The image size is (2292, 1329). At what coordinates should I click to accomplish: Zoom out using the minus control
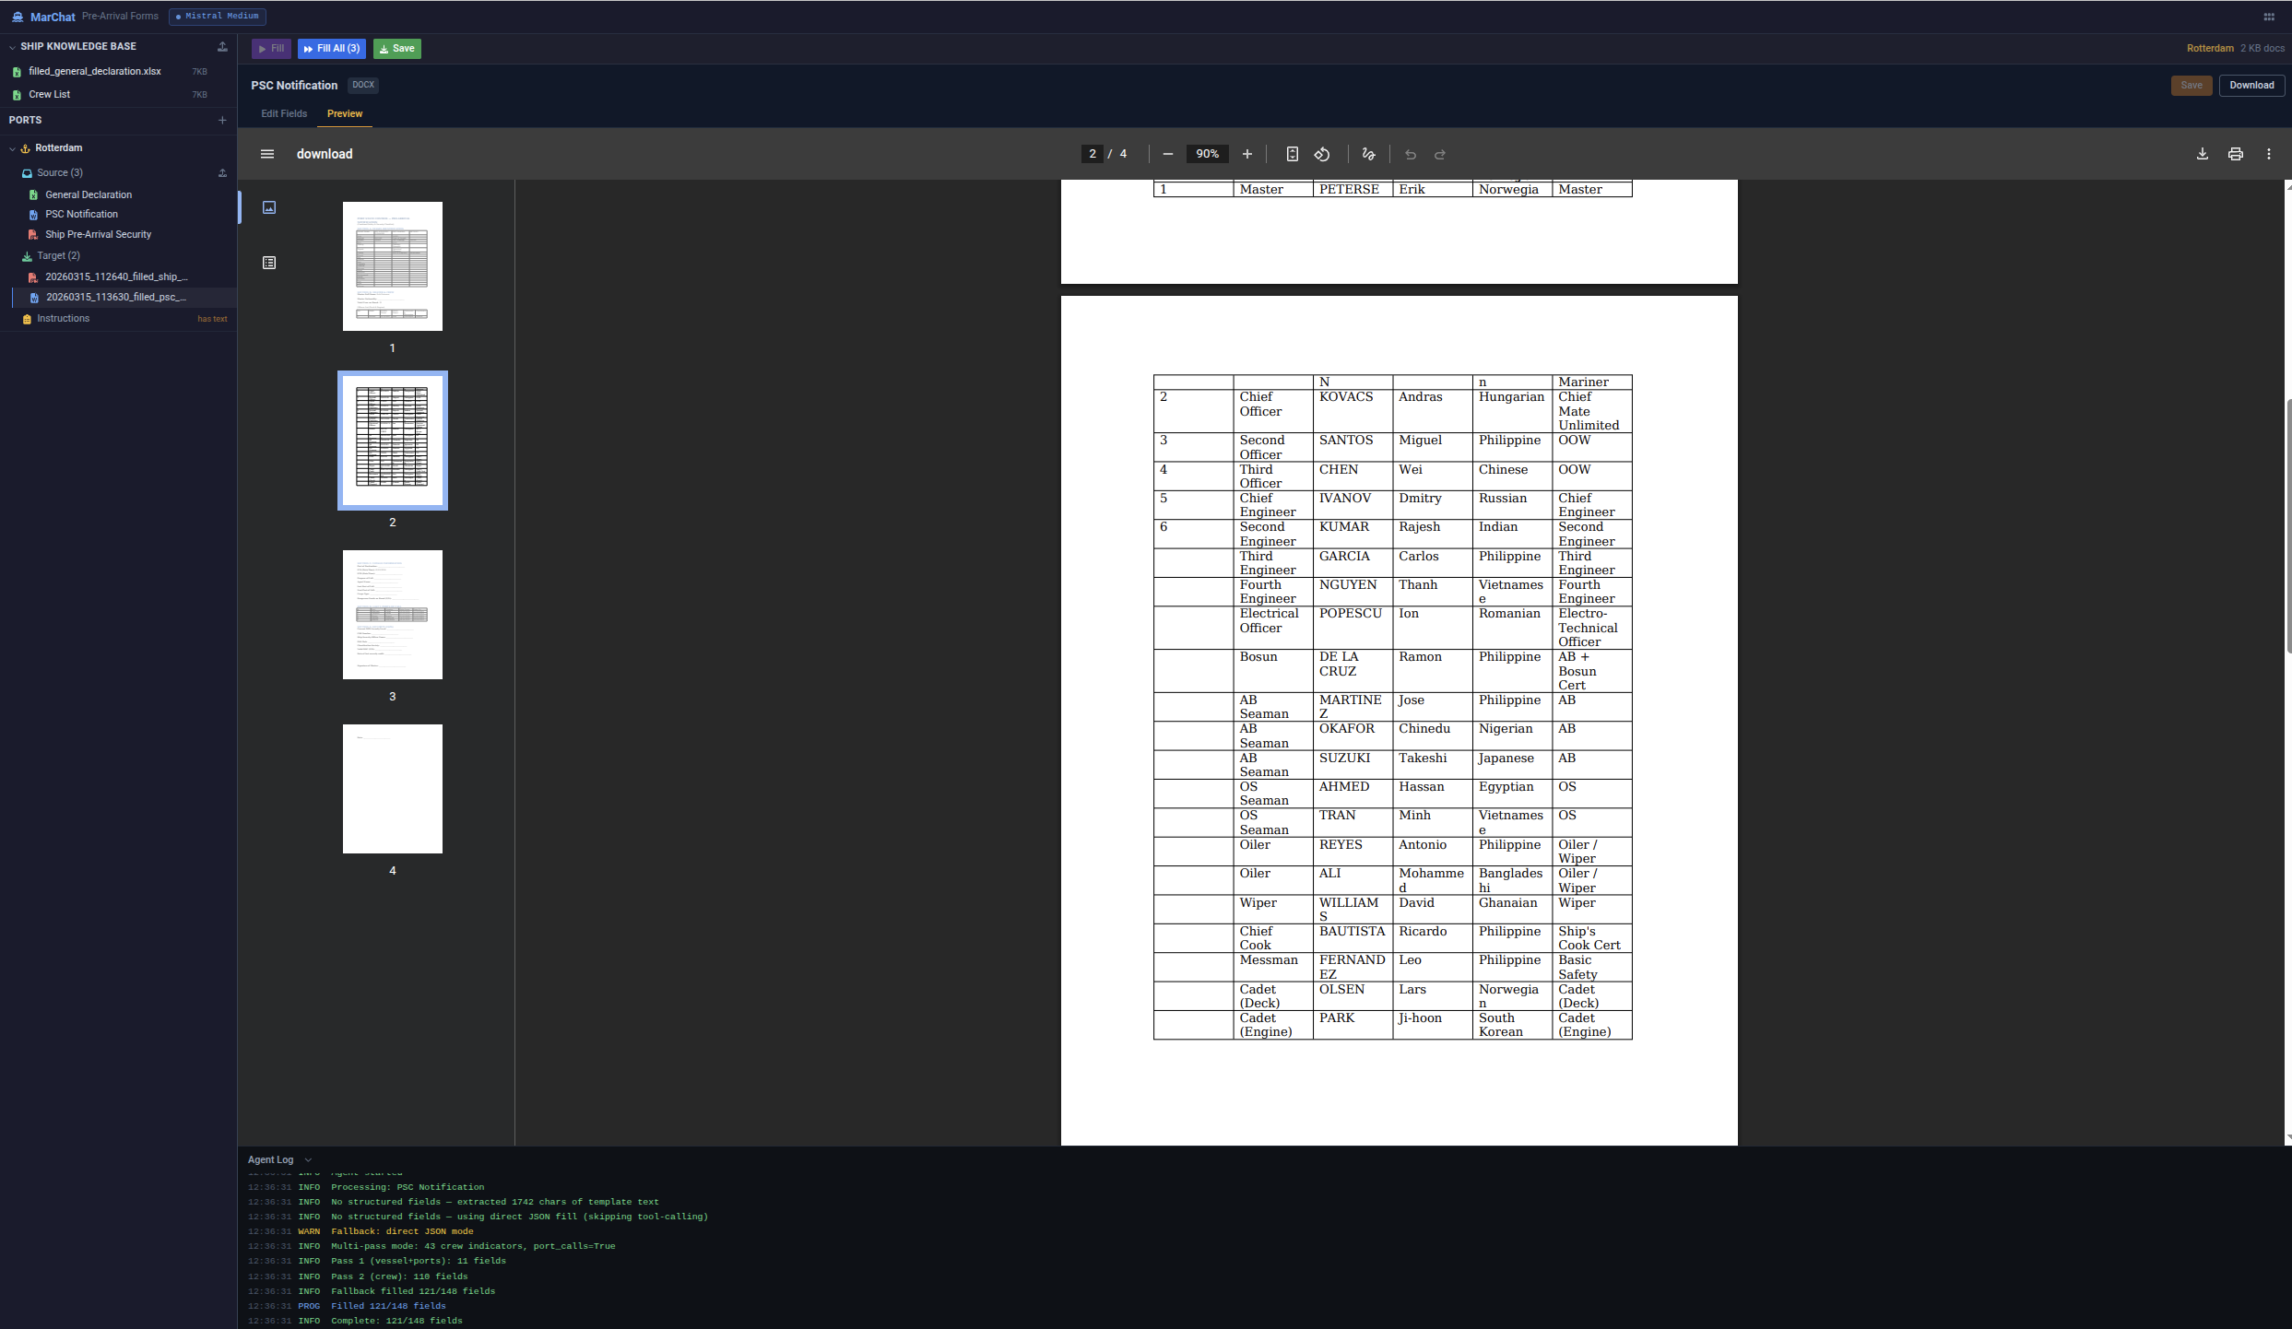1168,154
